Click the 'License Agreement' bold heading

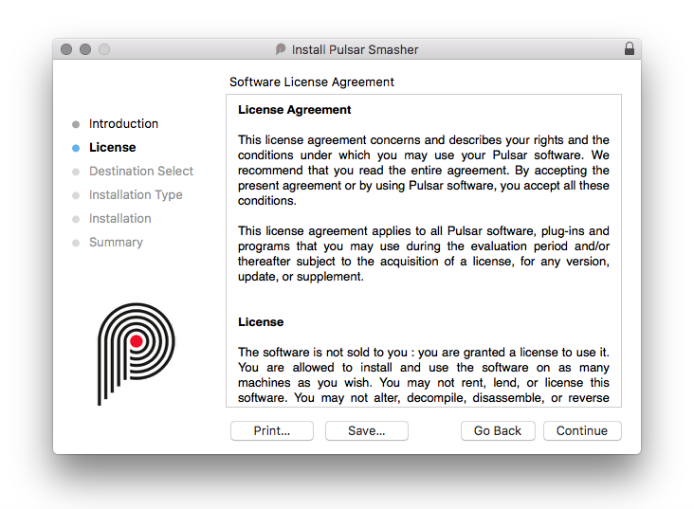(x=294, y=110)
